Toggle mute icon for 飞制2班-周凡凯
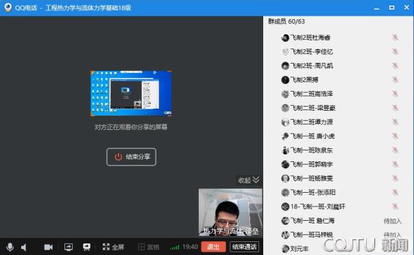Viewport: 414px width, 255px height. point(395,66)
